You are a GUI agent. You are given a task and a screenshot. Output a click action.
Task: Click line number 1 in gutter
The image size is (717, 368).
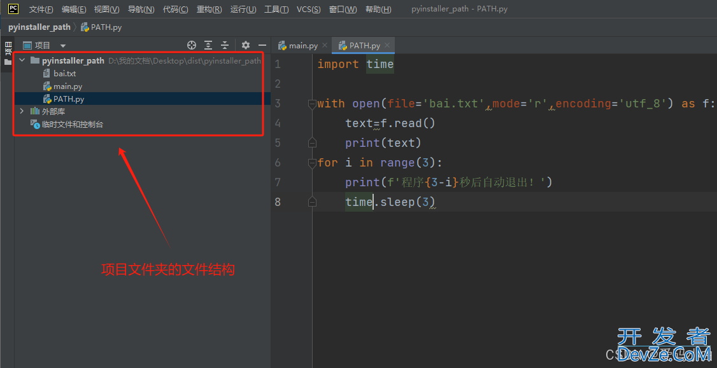coord(278,64)
